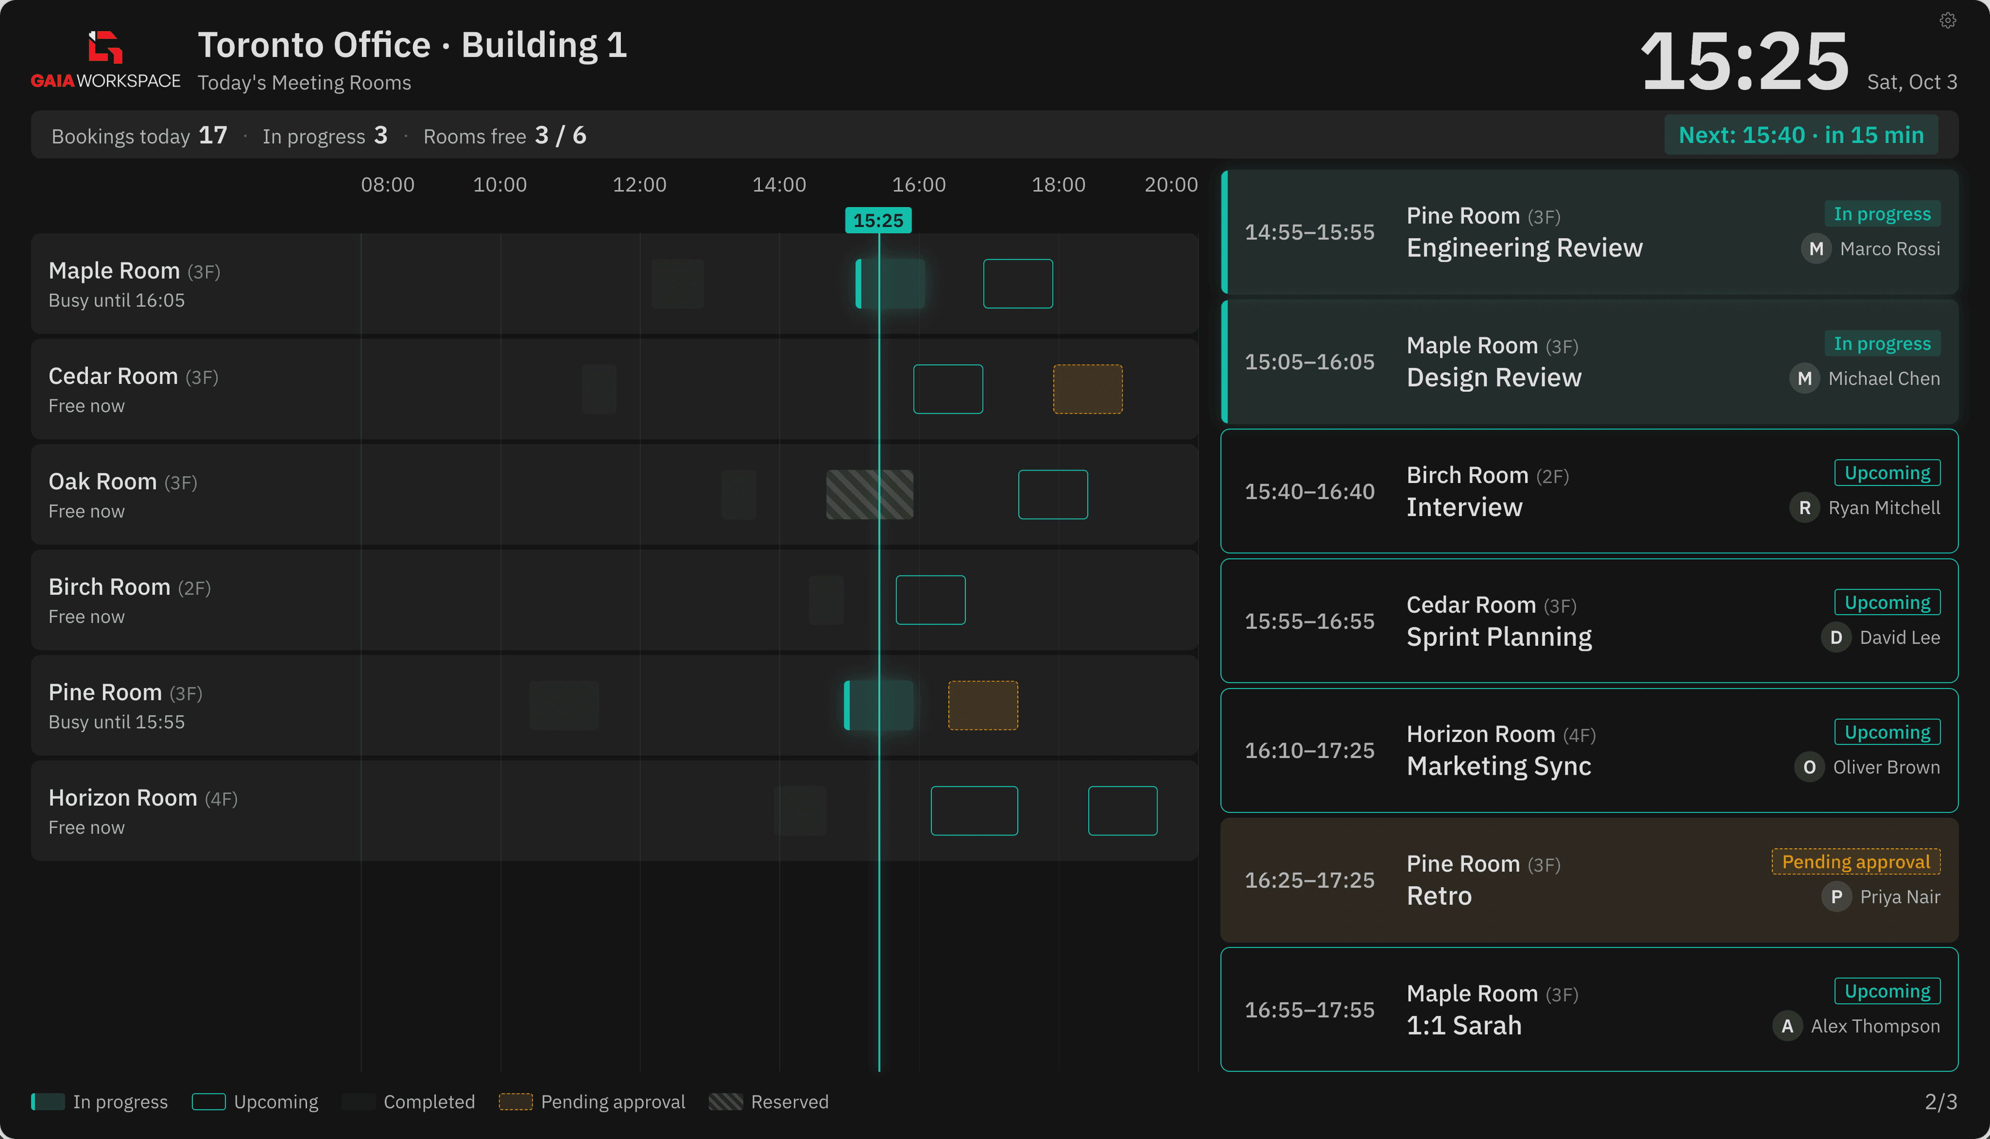Select Oak Room reserved striped block
The image size is (1990, 1139).
(870, 494)
